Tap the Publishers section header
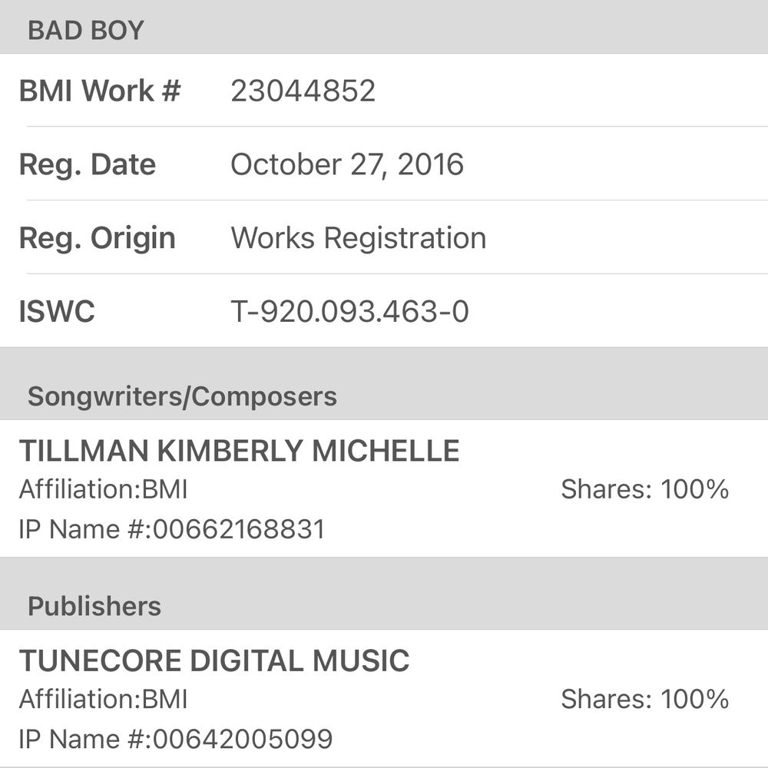 point(94,606)
